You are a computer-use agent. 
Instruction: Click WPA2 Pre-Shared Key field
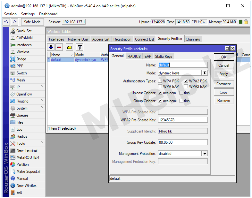183,120
